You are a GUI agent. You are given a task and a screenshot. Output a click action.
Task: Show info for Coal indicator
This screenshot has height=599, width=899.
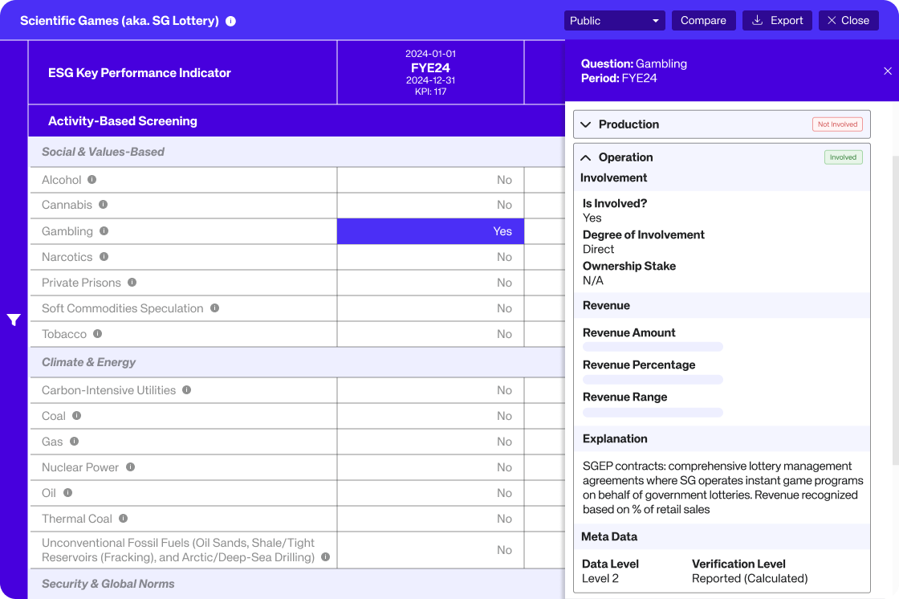77,415
